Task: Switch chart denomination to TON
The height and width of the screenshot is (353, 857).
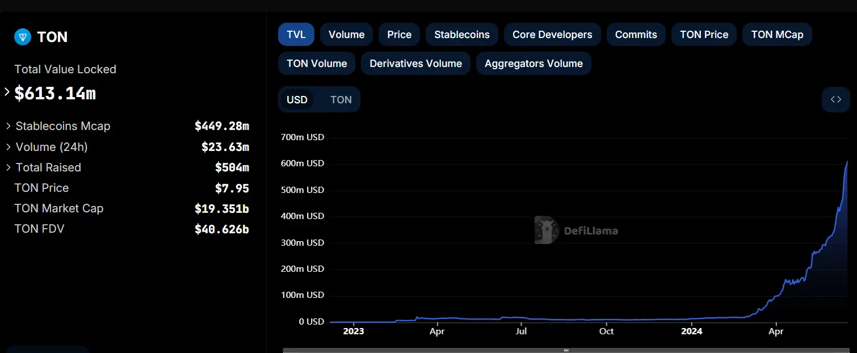Action: pos(341,100)
